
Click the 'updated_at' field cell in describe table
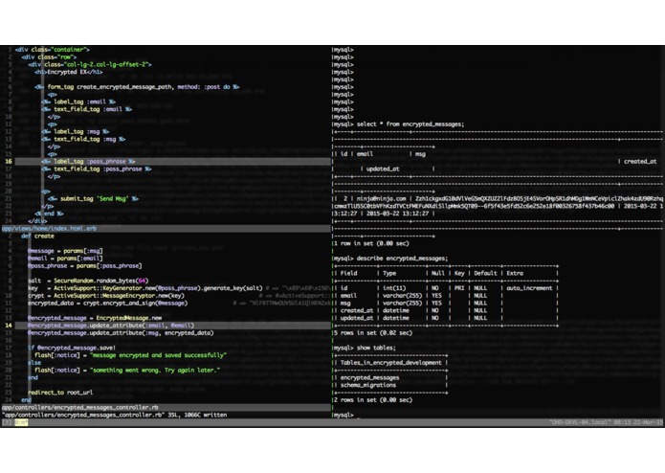(x=357, y=318)
